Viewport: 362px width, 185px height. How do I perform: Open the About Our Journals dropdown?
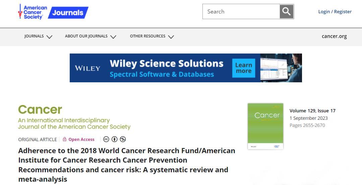(90, 36)
